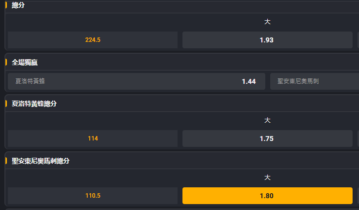Collapse the 夏洛特黃蜂總分 section header
The height and width of the screenshot is (210, 359).
point(34,104)
